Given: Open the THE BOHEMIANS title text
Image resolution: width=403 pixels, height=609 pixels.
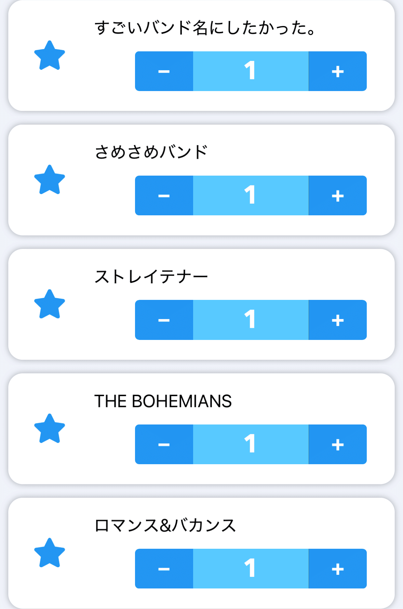Looking at the screenshot, I should pyautogui.click(x=163, y=401).
